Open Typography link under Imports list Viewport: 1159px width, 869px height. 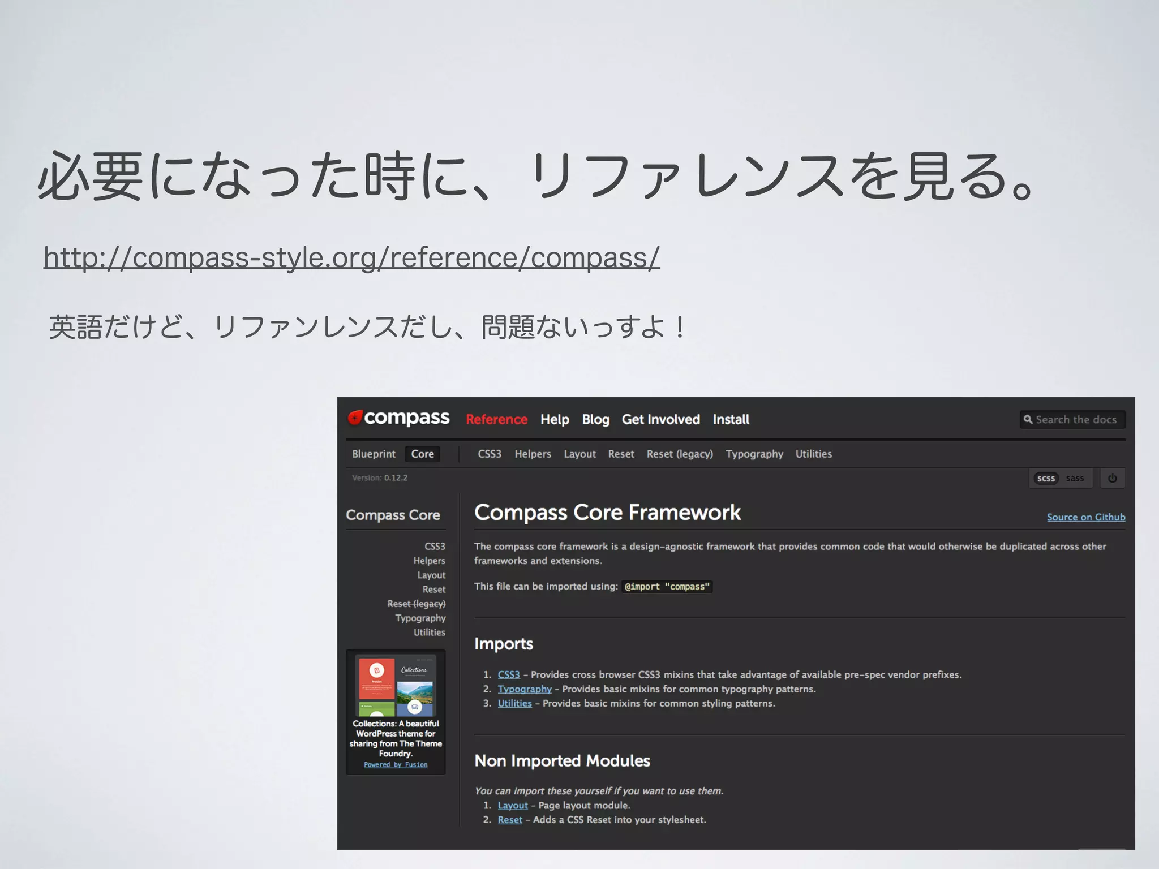point(524,689)
